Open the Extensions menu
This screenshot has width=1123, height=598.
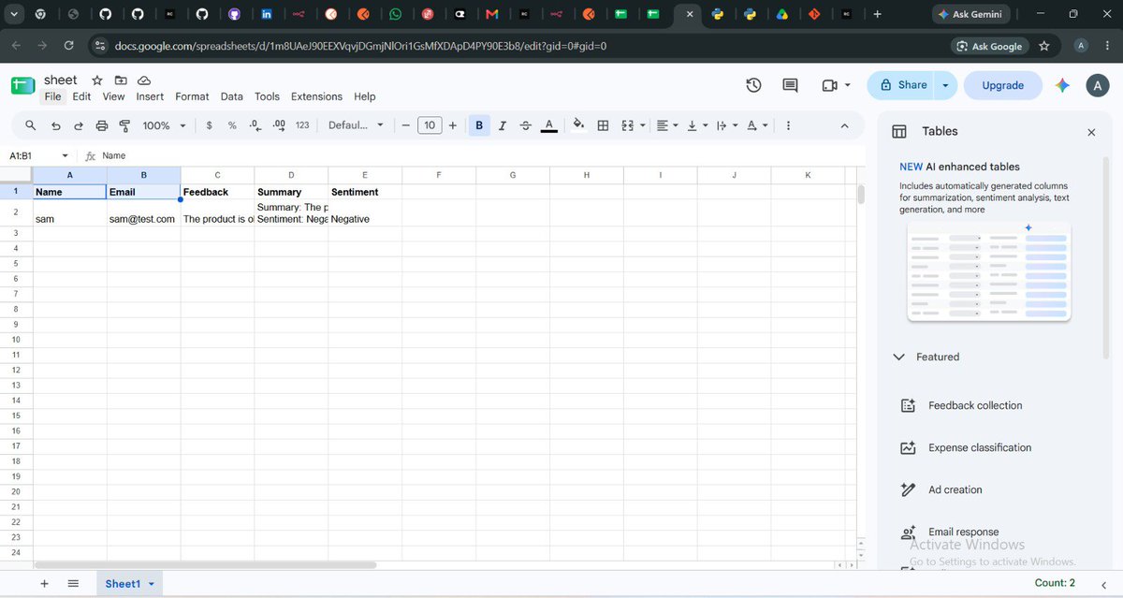pyautogui.click(x=317, y=96)
